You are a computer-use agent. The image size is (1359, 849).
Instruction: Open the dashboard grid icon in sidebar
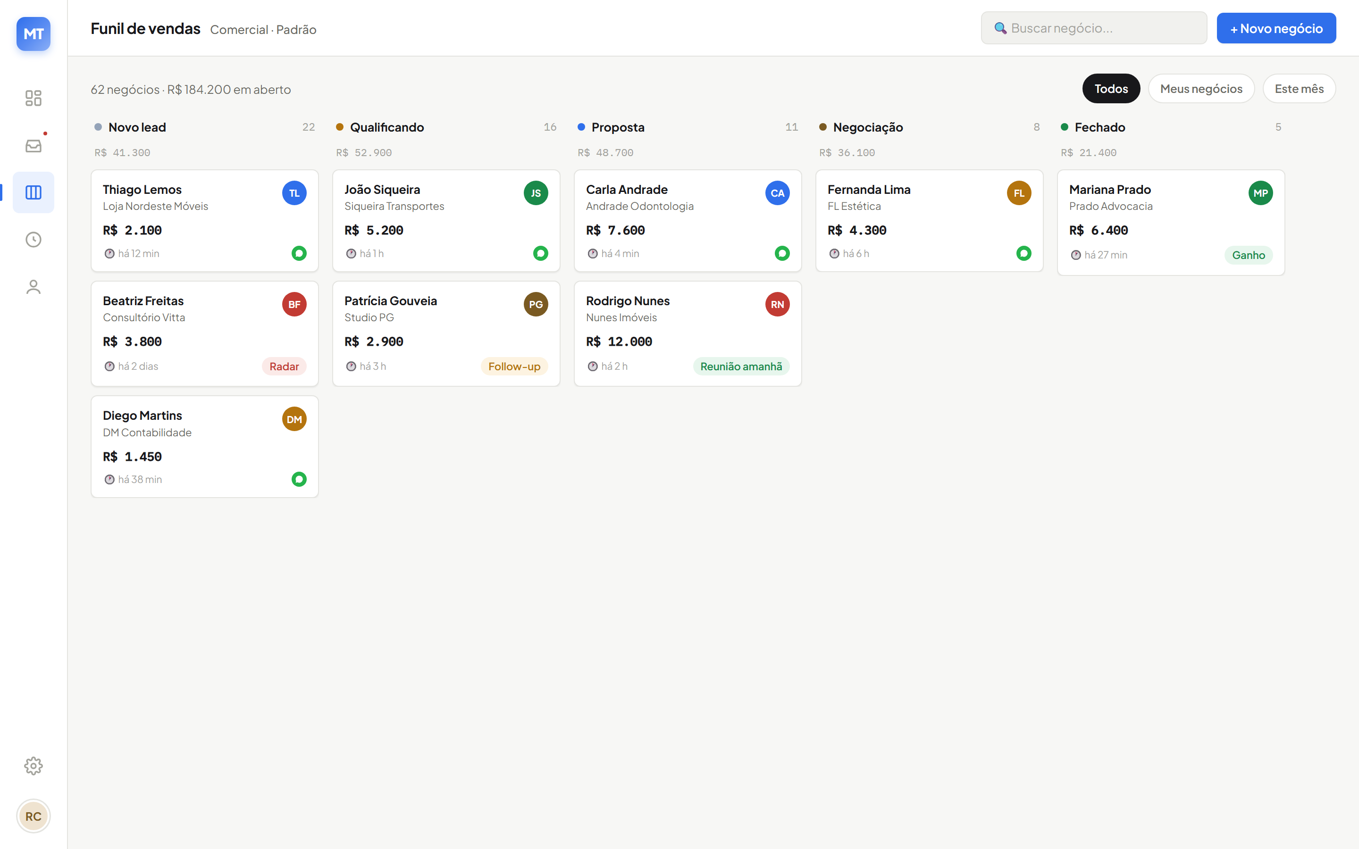pos(33,98)
